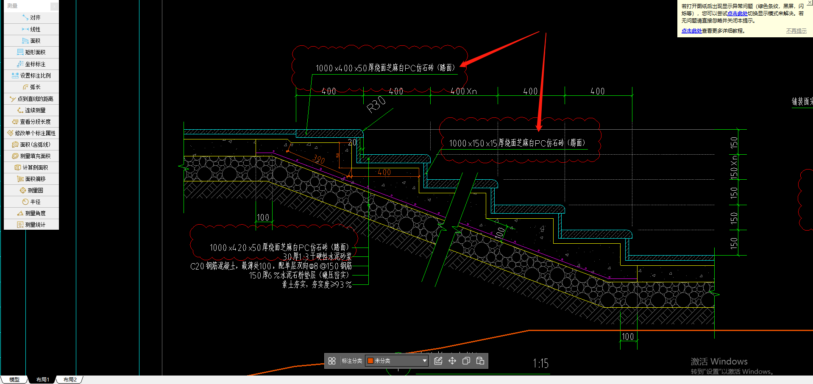Select 查看分段长度 view segment length
This screenshot has width=813, height=384.
point(31,122)
